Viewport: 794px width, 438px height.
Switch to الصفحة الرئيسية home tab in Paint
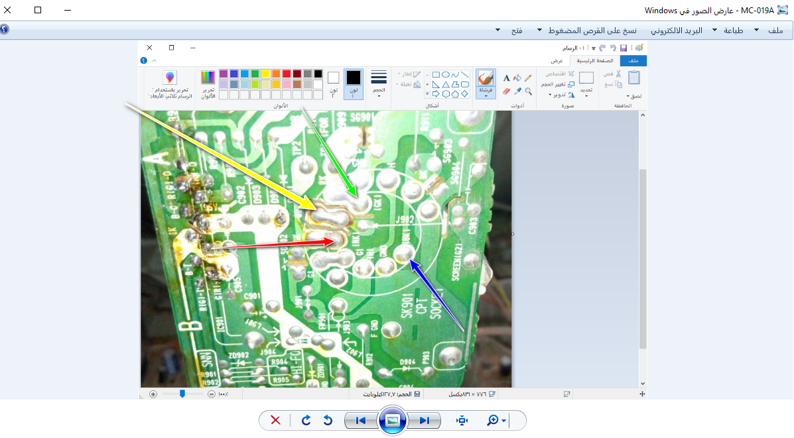click(x=595, y=61)
